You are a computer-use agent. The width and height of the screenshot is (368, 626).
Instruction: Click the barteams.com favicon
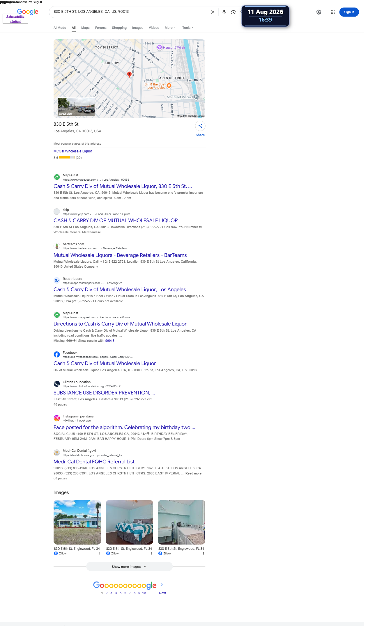tap(57, 246)
